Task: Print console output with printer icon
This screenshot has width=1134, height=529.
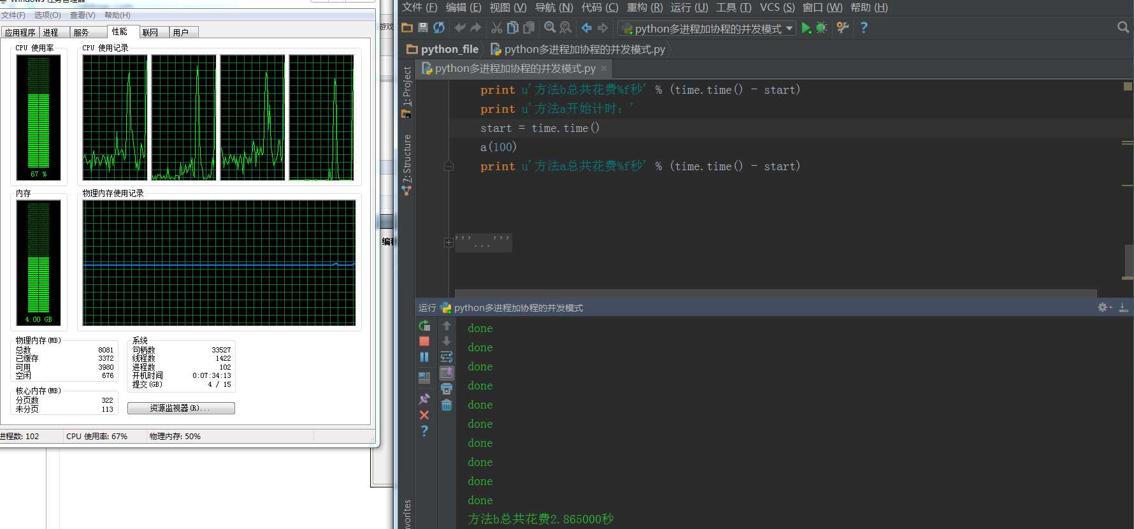Action: click(x=447, y=389)
